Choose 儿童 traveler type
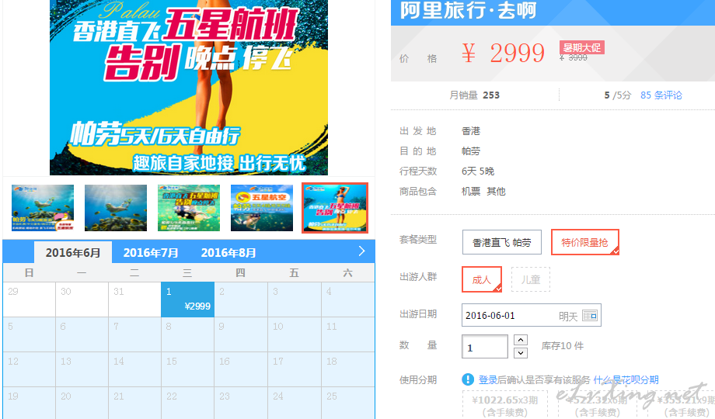 point(531,279)
